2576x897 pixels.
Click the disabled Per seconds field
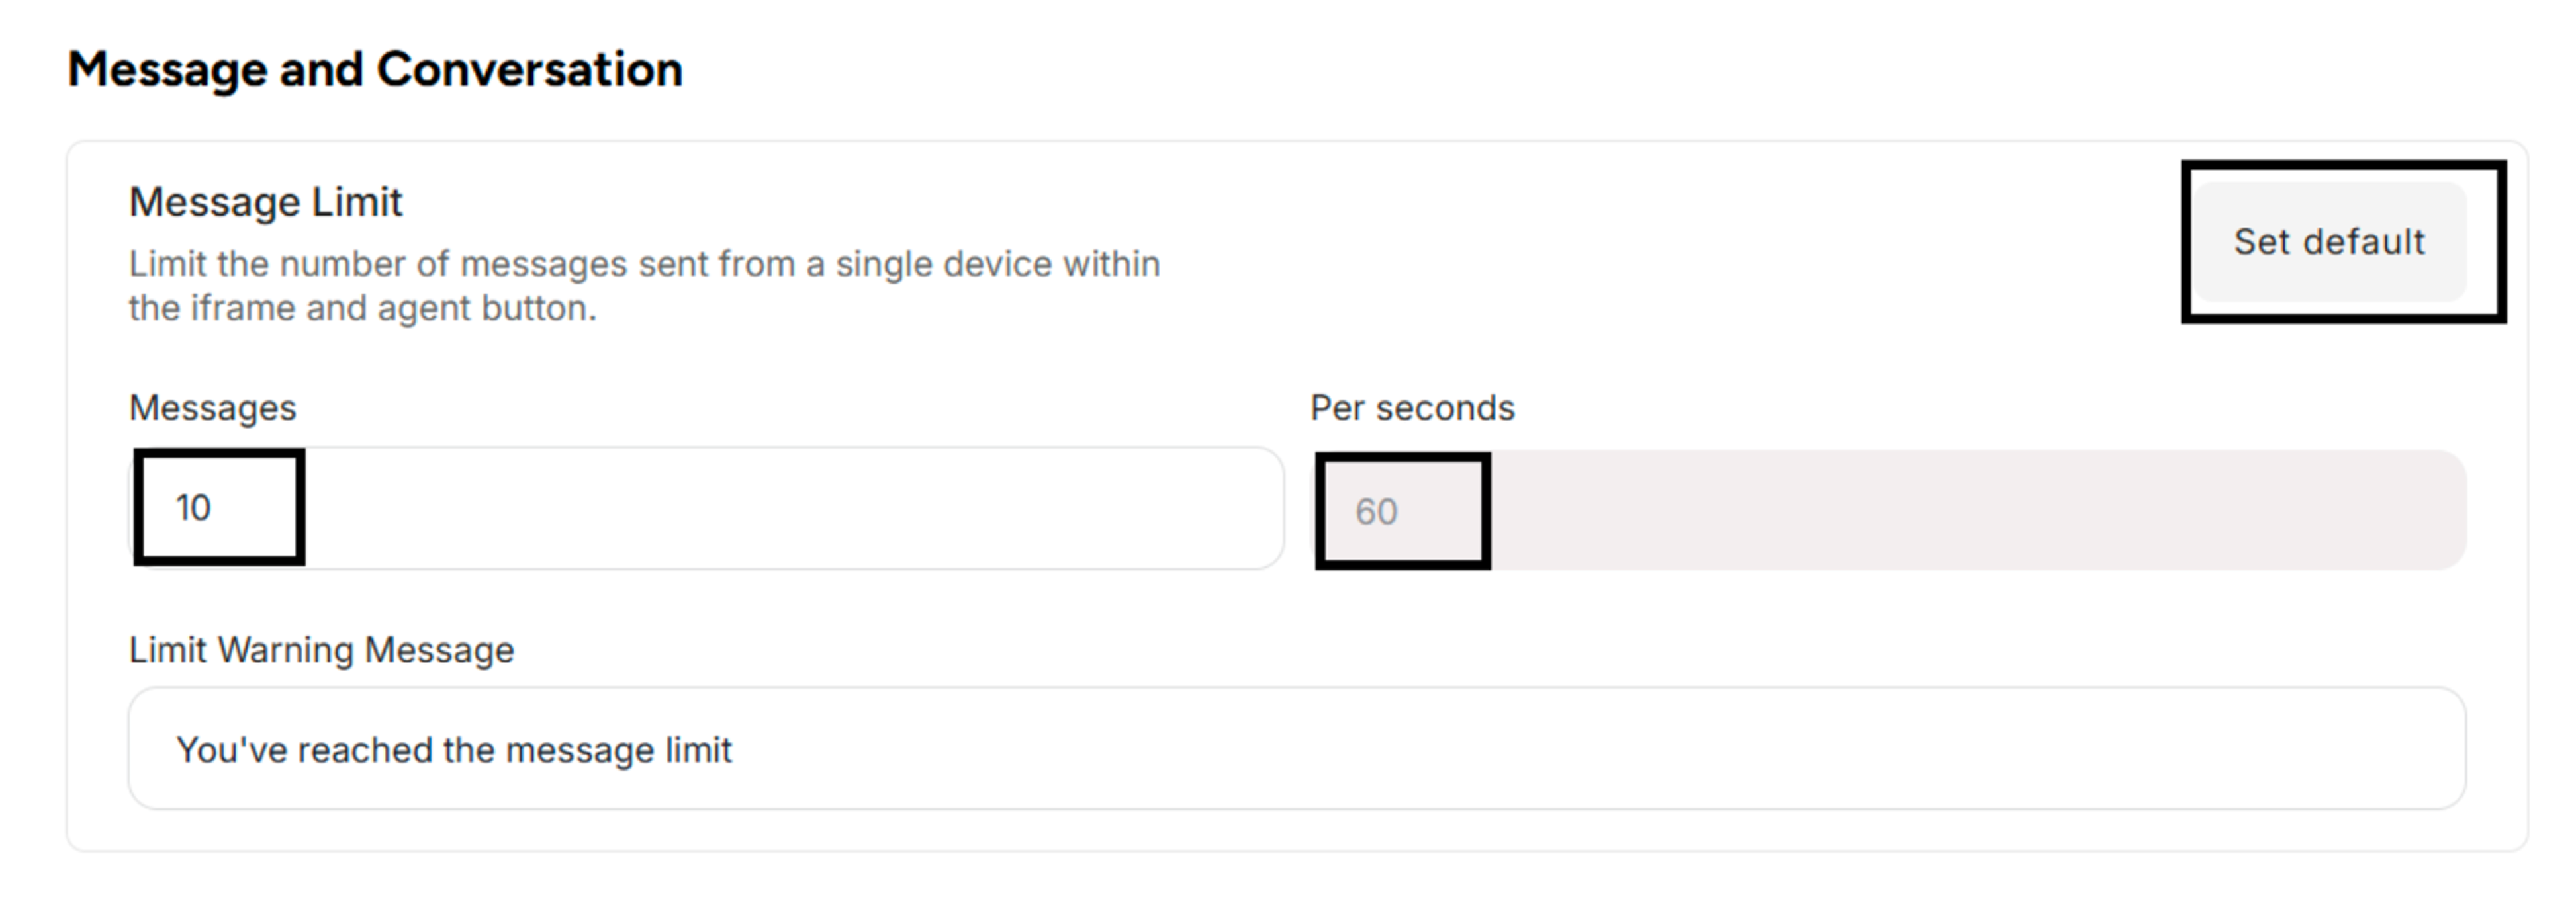pyautogui.click(x=1888, y=510)
